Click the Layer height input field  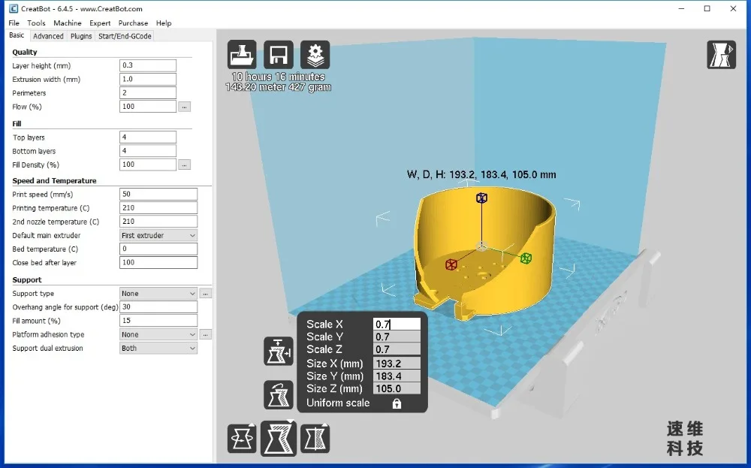pos(147,65)
